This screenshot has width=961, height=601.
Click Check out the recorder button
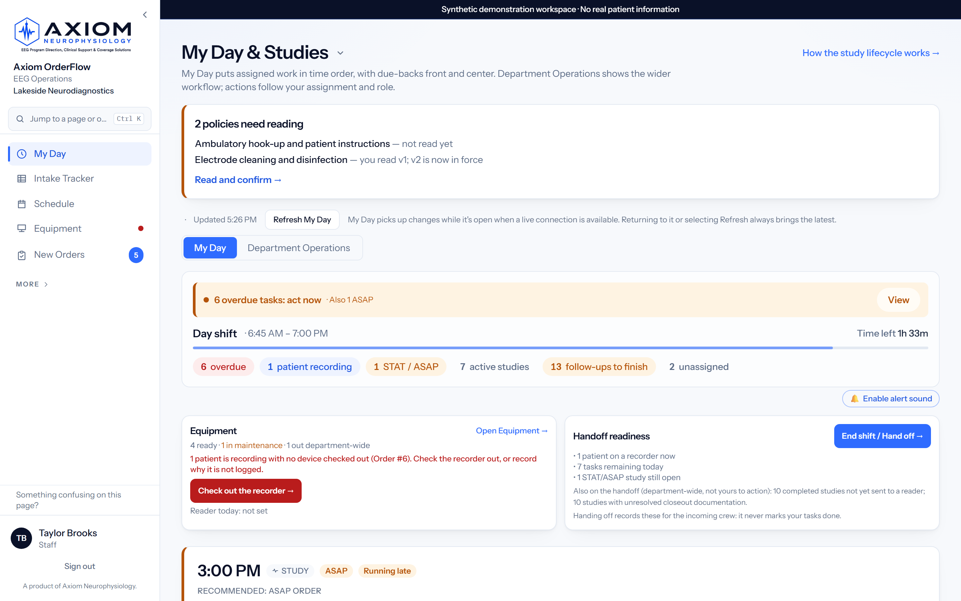(246, 491)
